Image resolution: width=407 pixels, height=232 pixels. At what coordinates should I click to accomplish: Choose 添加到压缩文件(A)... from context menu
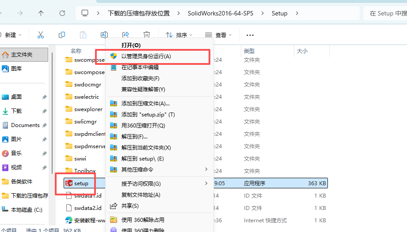(x=160, y=104)
